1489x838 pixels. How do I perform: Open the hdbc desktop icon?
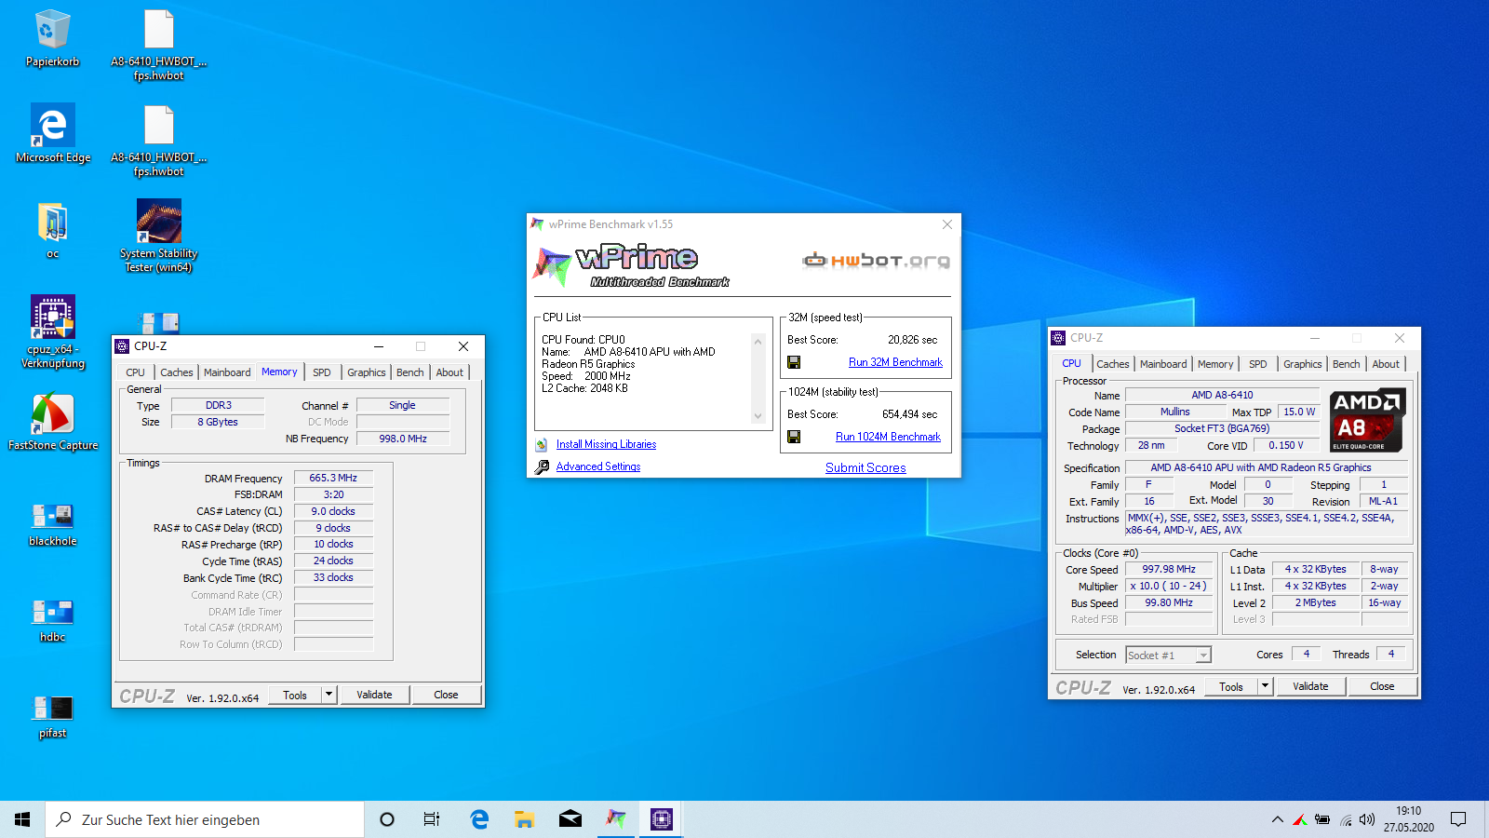(53, 620)
